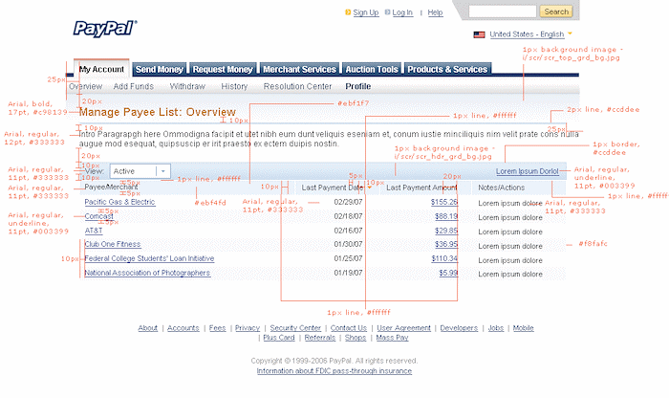Image resolution: width=669 pixels, height=398 pixels.
Task: Click the Lorem Ipsum Dorlol link
Action: coord(527,171)
